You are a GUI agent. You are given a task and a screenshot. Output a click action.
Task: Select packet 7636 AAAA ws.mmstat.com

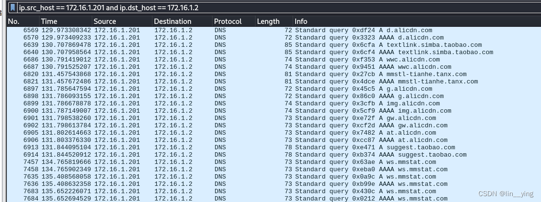[x=274, y=184]
